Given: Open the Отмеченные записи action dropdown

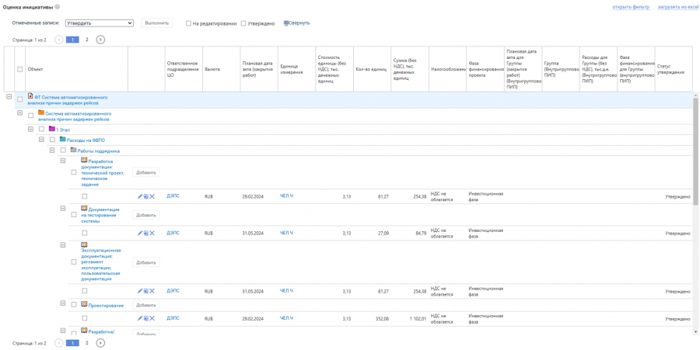Looking at the screenshot, I should tap(99, 23).
